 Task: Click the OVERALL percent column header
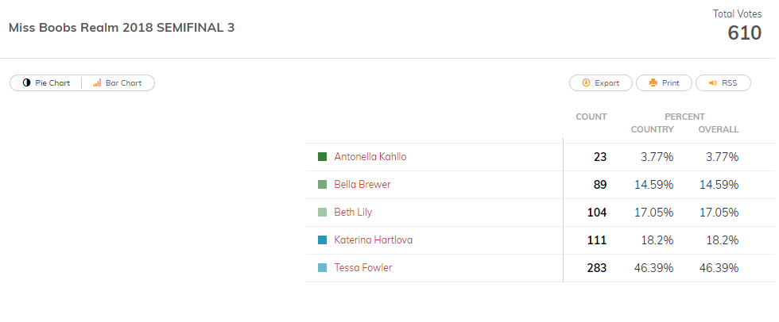click(x=719, y=130)
